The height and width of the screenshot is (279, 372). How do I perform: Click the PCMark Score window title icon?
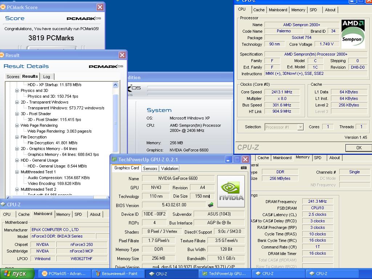click(3, 7)
